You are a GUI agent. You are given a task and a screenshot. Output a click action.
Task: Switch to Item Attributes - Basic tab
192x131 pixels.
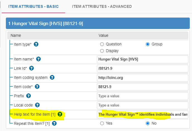(x=33, y=6)
